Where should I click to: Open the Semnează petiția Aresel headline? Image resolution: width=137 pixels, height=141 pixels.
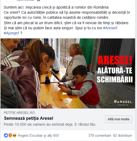click(29, 118)
